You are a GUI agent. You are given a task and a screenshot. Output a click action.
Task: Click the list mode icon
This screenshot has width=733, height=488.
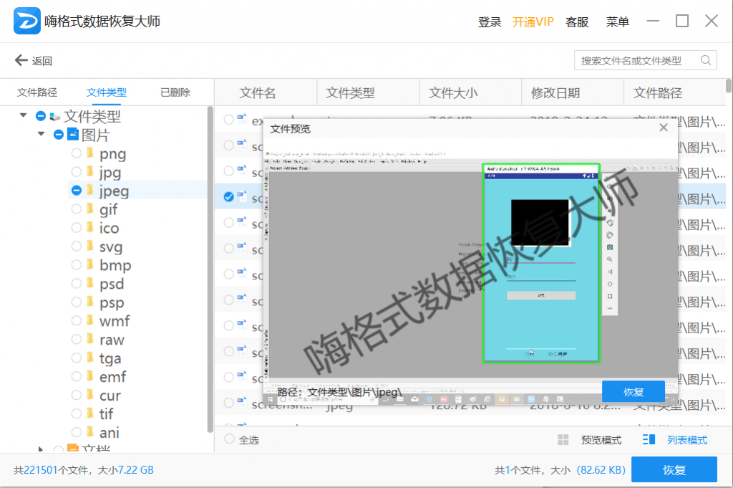[x=649, y=439]
